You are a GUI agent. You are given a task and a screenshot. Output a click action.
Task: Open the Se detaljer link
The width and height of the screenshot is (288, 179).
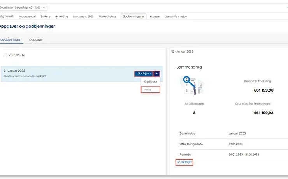tap(184, 162)
